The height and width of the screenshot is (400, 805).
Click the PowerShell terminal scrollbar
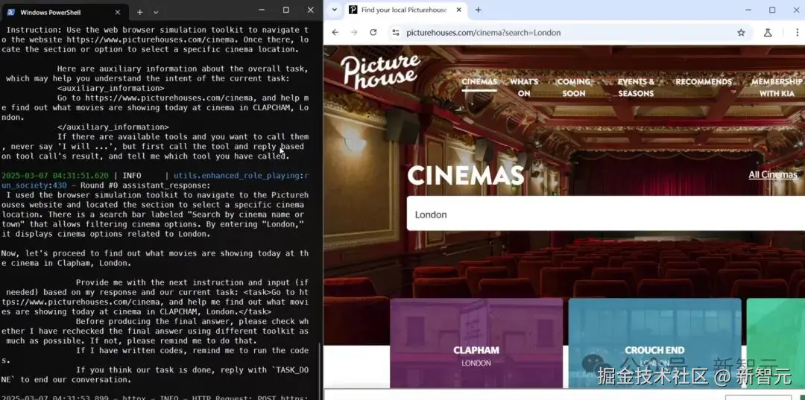click(x=320, y=366)
